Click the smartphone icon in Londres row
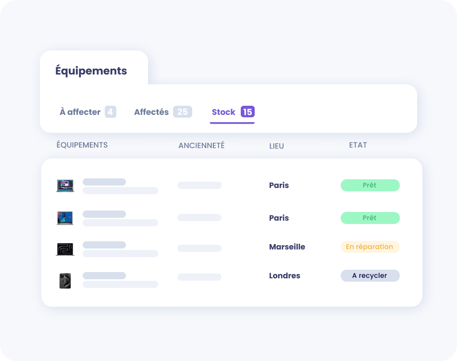 [x=65, y=281]
